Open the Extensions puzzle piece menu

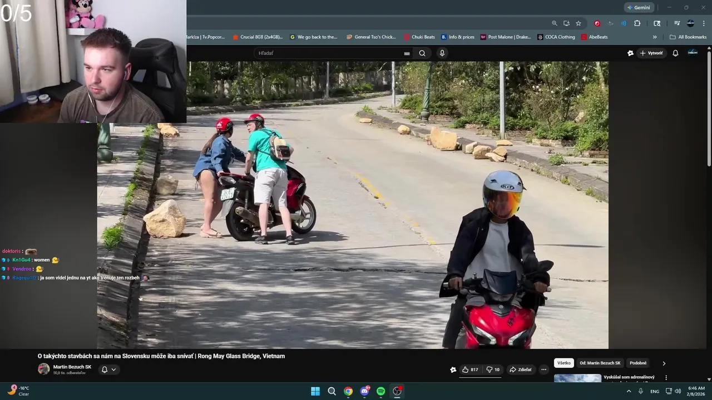click(637, 23)
